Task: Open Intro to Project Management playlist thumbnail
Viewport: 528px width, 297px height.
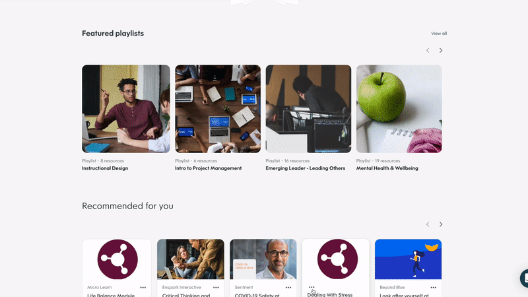Action: click(x=218, y=109)
